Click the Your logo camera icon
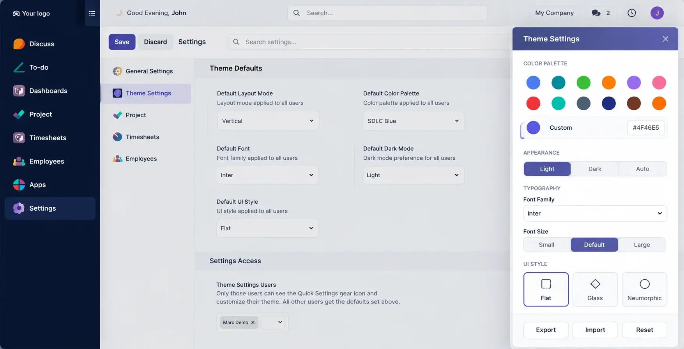The image size is (684, 349). (16, 13)
